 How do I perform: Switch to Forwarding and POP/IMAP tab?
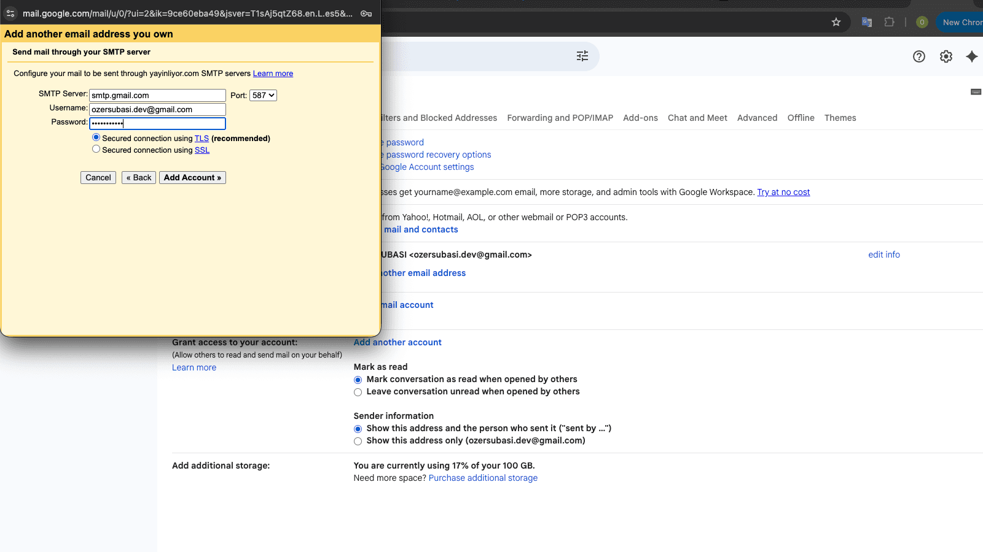(560, 118)
